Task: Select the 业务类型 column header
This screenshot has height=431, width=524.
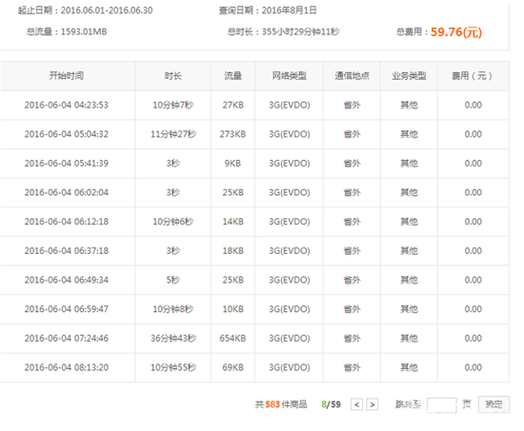Action: (x=409, y=76)
